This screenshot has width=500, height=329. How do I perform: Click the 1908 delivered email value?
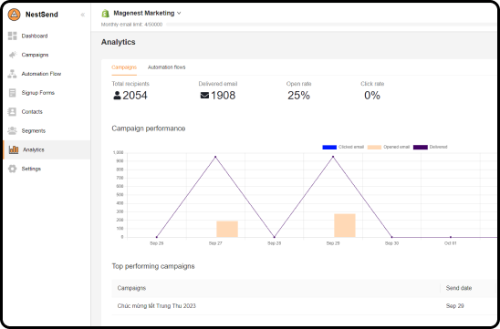coord(223,95)
